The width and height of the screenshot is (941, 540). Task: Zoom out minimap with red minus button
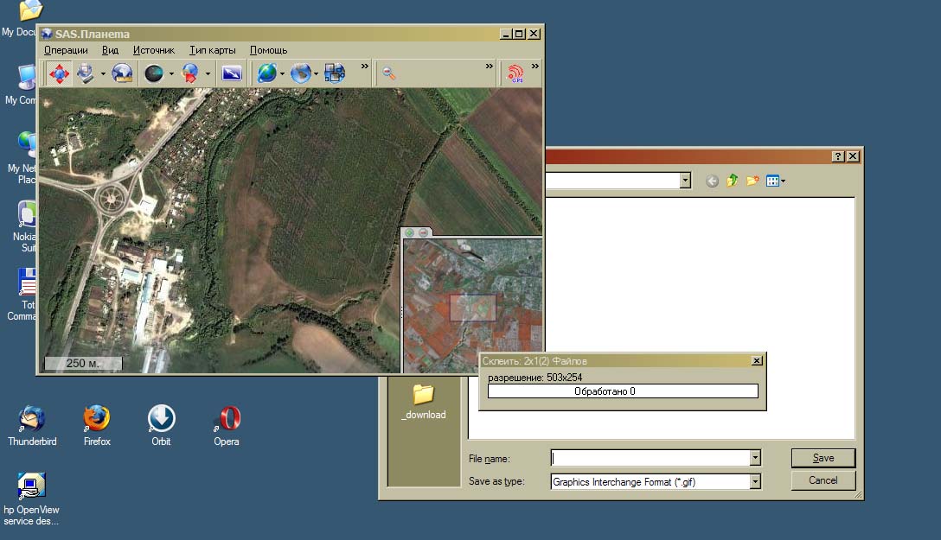(423, 232)
